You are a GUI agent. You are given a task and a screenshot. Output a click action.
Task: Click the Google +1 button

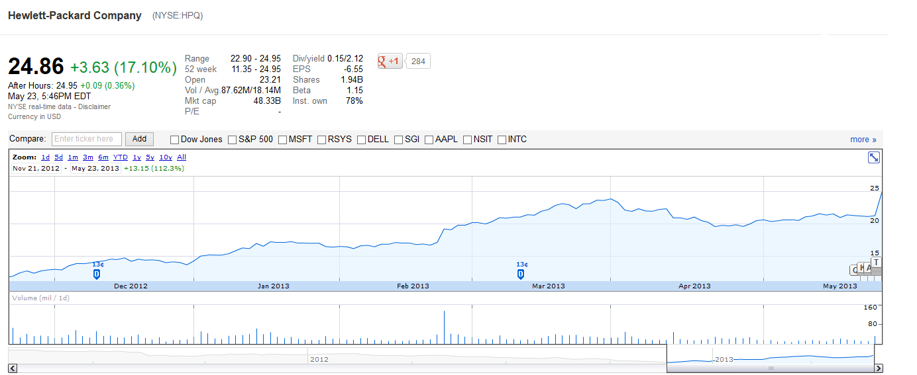(390, 62)
